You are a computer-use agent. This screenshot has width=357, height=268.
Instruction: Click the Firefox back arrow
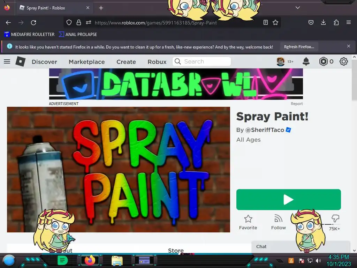tap(8, 23)
